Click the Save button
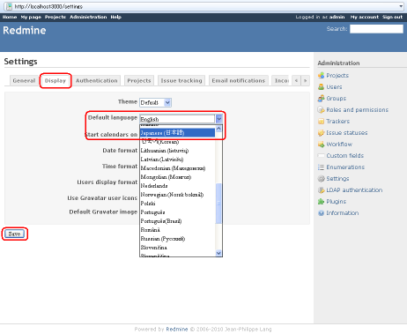The height and width of the screenshot is (334, 407). click(x=14, y=234)
